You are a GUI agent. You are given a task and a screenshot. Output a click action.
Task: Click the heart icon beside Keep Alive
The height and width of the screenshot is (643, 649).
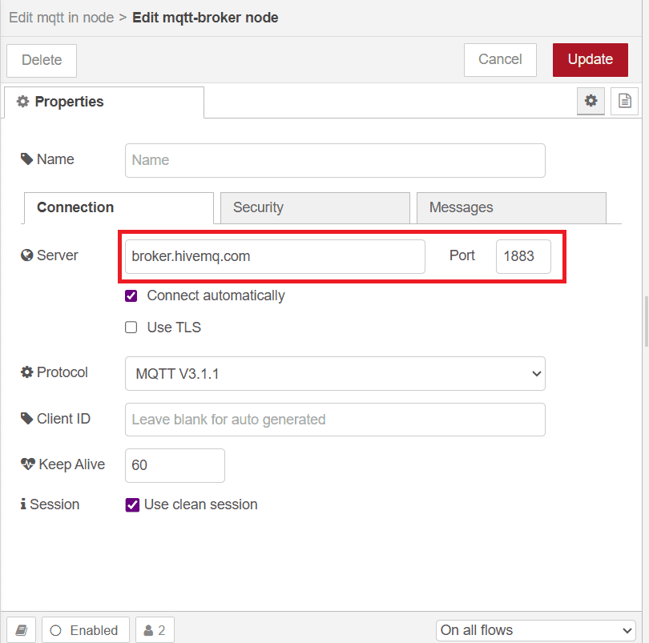click(26, 464)
